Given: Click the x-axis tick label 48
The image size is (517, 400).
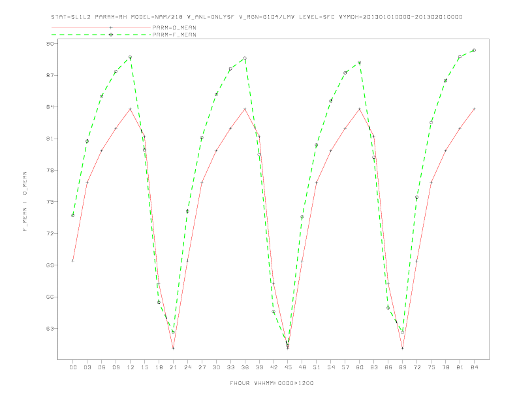Looking at the screenshot, I should tap(302, 367).
